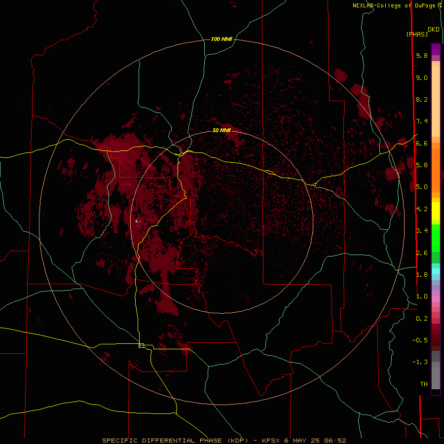444x444 pixels.
Task: Click the SPECIFIC DIFFERENTIAL PHASE (KDP) caption
Action: (x=175, y=441)
